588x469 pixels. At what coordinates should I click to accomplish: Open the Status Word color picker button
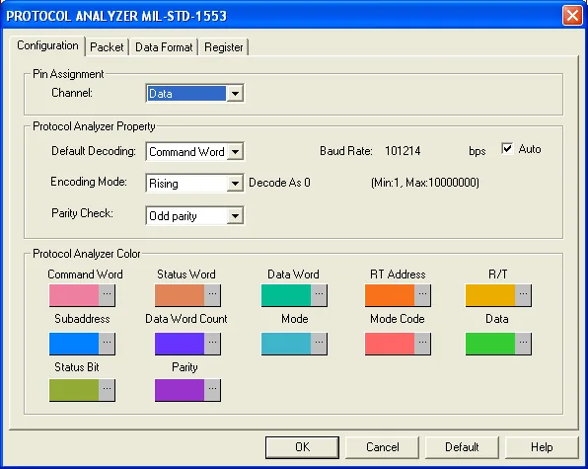tap(213, 295)
